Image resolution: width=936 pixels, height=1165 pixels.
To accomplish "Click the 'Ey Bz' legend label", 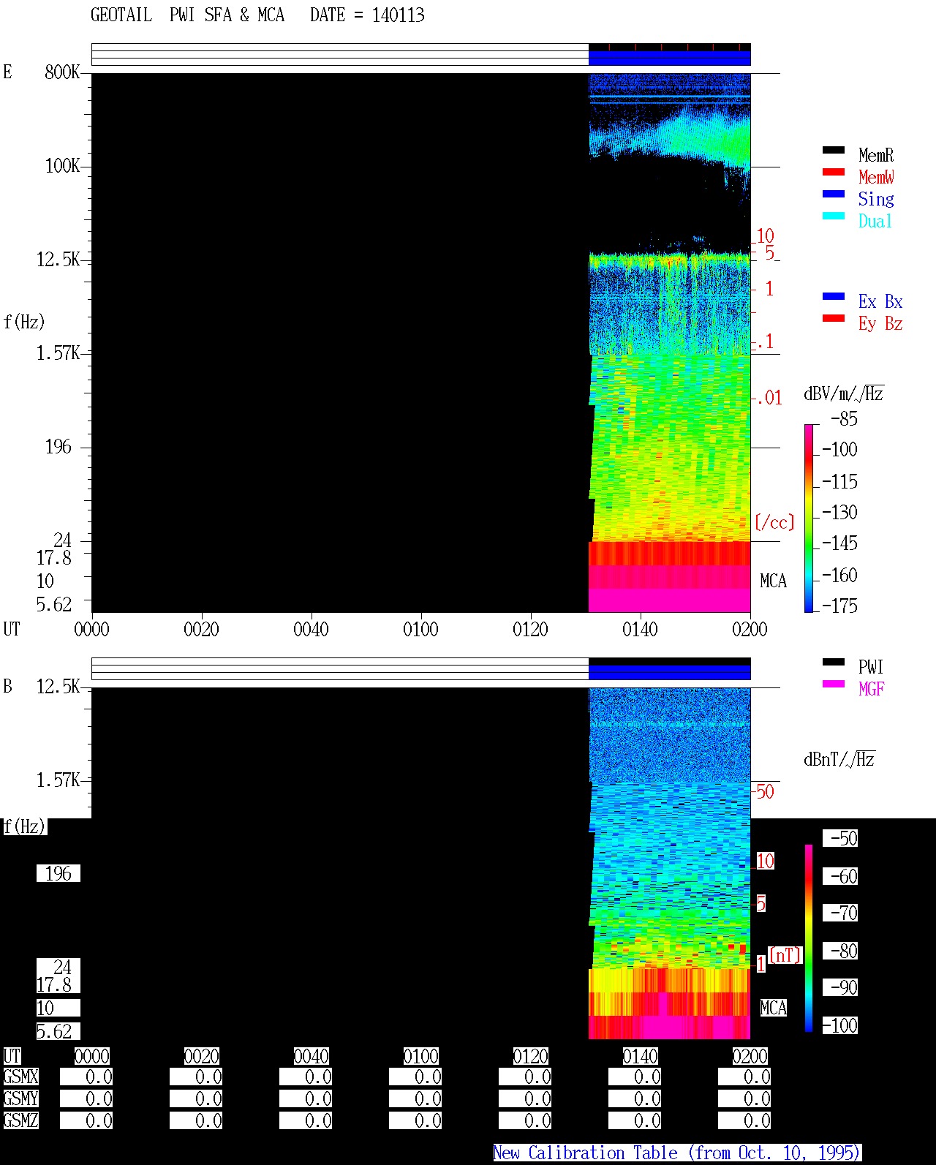I will click(880, 323).
